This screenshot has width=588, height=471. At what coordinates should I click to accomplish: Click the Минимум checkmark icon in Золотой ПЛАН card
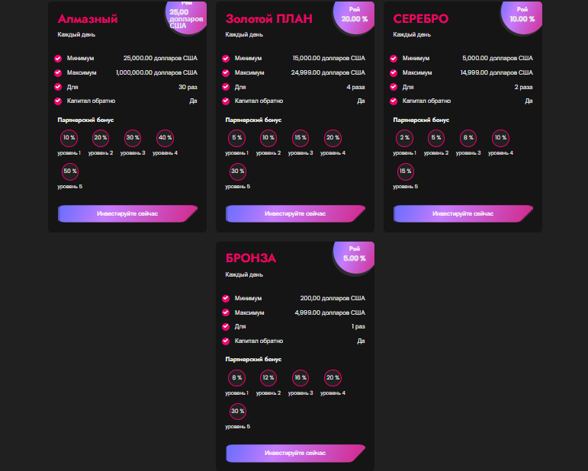click(x=226, y=59)
